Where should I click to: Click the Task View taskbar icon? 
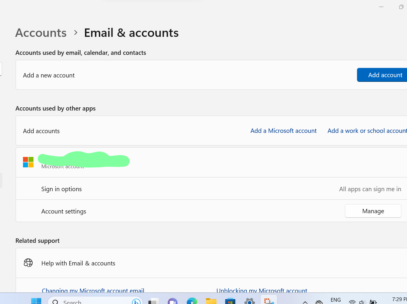pos(153,301)
